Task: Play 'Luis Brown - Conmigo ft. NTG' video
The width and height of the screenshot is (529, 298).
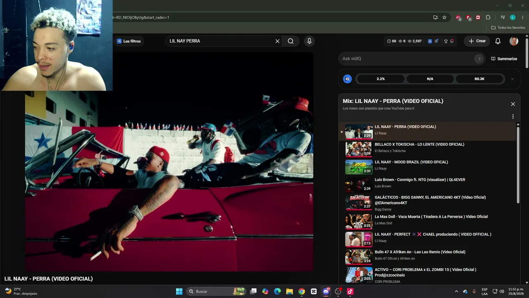Action: pyautogui.click(x=427, y=184)
